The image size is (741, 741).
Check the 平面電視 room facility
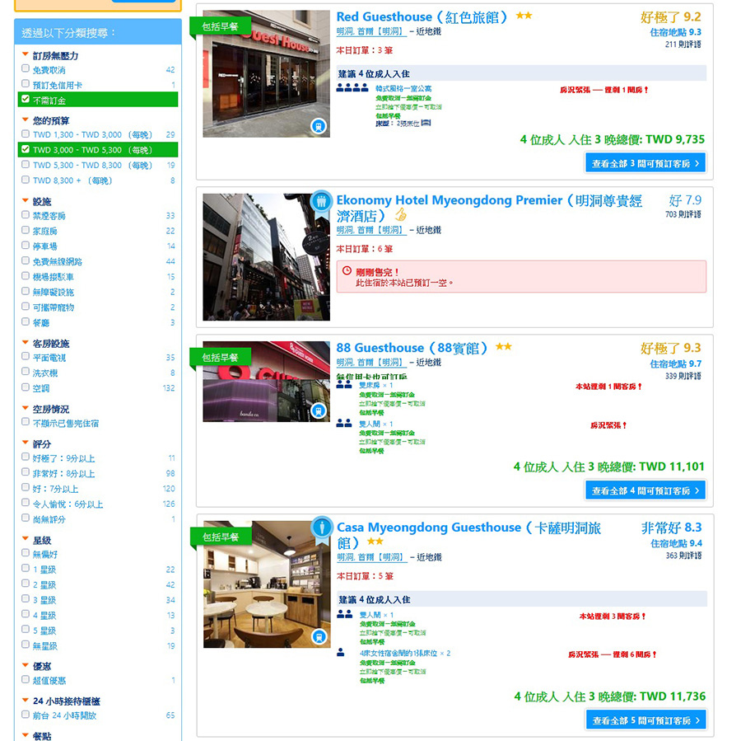point(26,356)
